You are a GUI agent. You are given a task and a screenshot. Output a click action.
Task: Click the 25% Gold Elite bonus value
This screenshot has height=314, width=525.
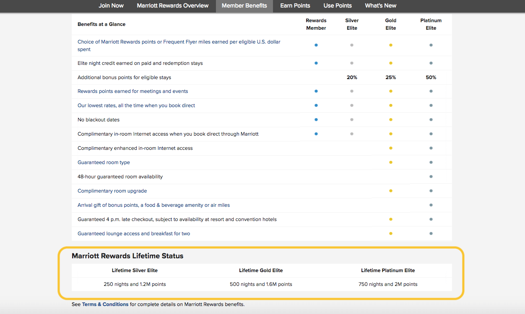(x=391, y=77)
